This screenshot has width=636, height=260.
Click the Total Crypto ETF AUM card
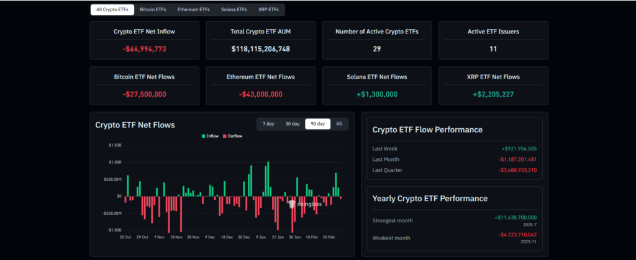click(x=261, y=40)
